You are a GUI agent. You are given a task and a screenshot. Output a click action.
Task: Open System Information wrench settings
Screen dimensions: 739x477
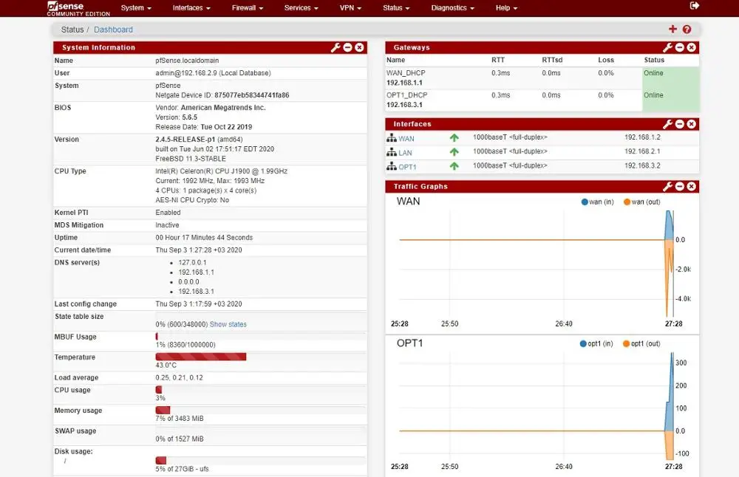(x=335, y=47)
